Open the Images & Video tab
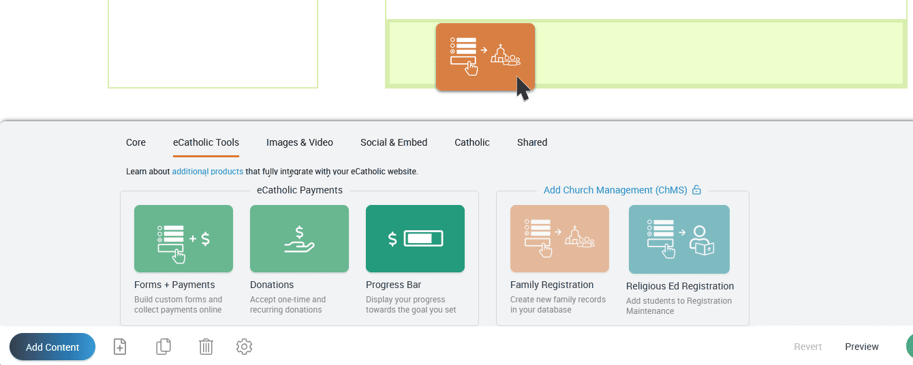Viewport: 913px width, 365px height. [300, 142]
